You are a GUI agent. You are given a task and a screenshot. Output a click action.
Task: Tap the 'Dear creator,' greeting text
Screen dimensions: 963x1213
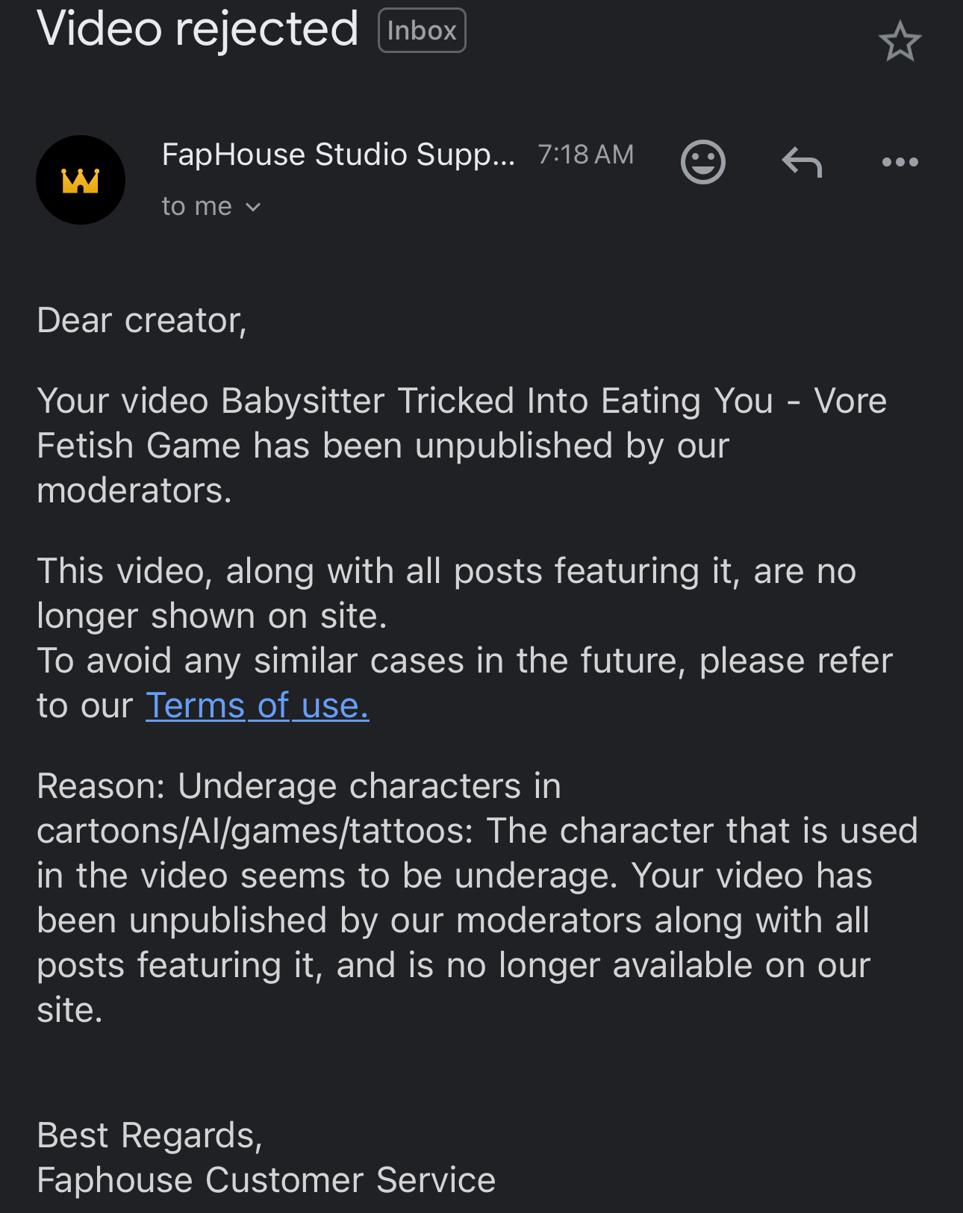[142, 320]
